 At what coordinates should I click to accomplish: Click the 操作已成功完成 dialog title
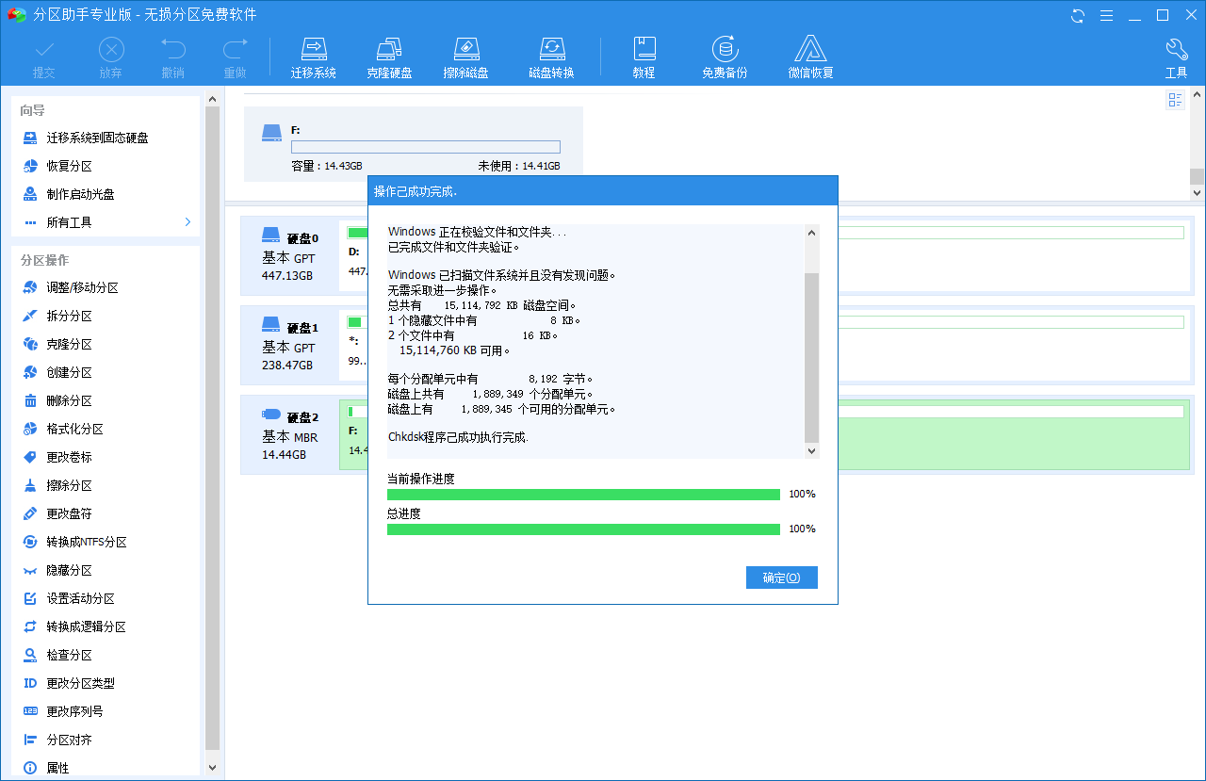[416, 191]
